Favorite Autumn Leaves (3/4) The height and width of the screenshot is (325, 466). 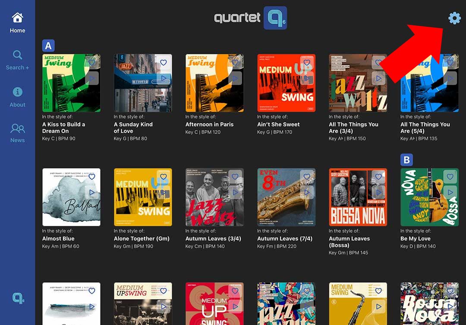(235, 177)
